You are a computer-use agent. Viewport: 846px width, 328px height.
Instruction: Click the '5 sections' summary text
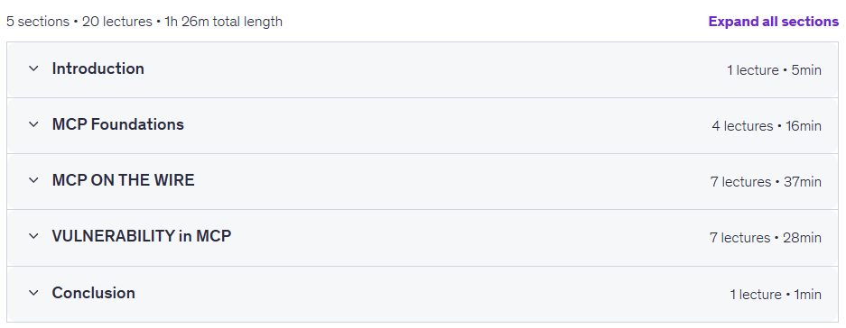pyautogui.click(x=38, y=23)
